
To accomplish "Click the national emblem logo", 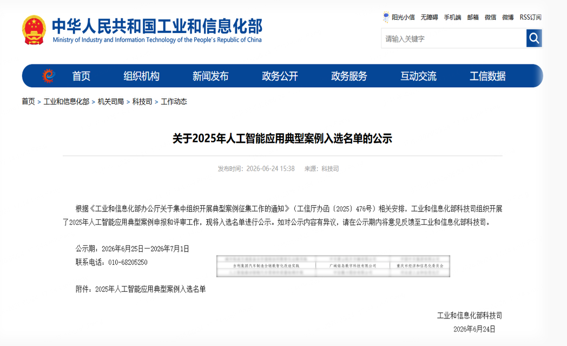I will coord(34,30).
